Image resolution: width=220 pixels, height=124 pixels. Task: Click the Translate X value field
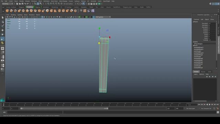click(x=212, y=23)
